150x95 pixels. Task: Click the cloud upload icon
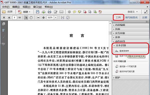pos(43,12)
